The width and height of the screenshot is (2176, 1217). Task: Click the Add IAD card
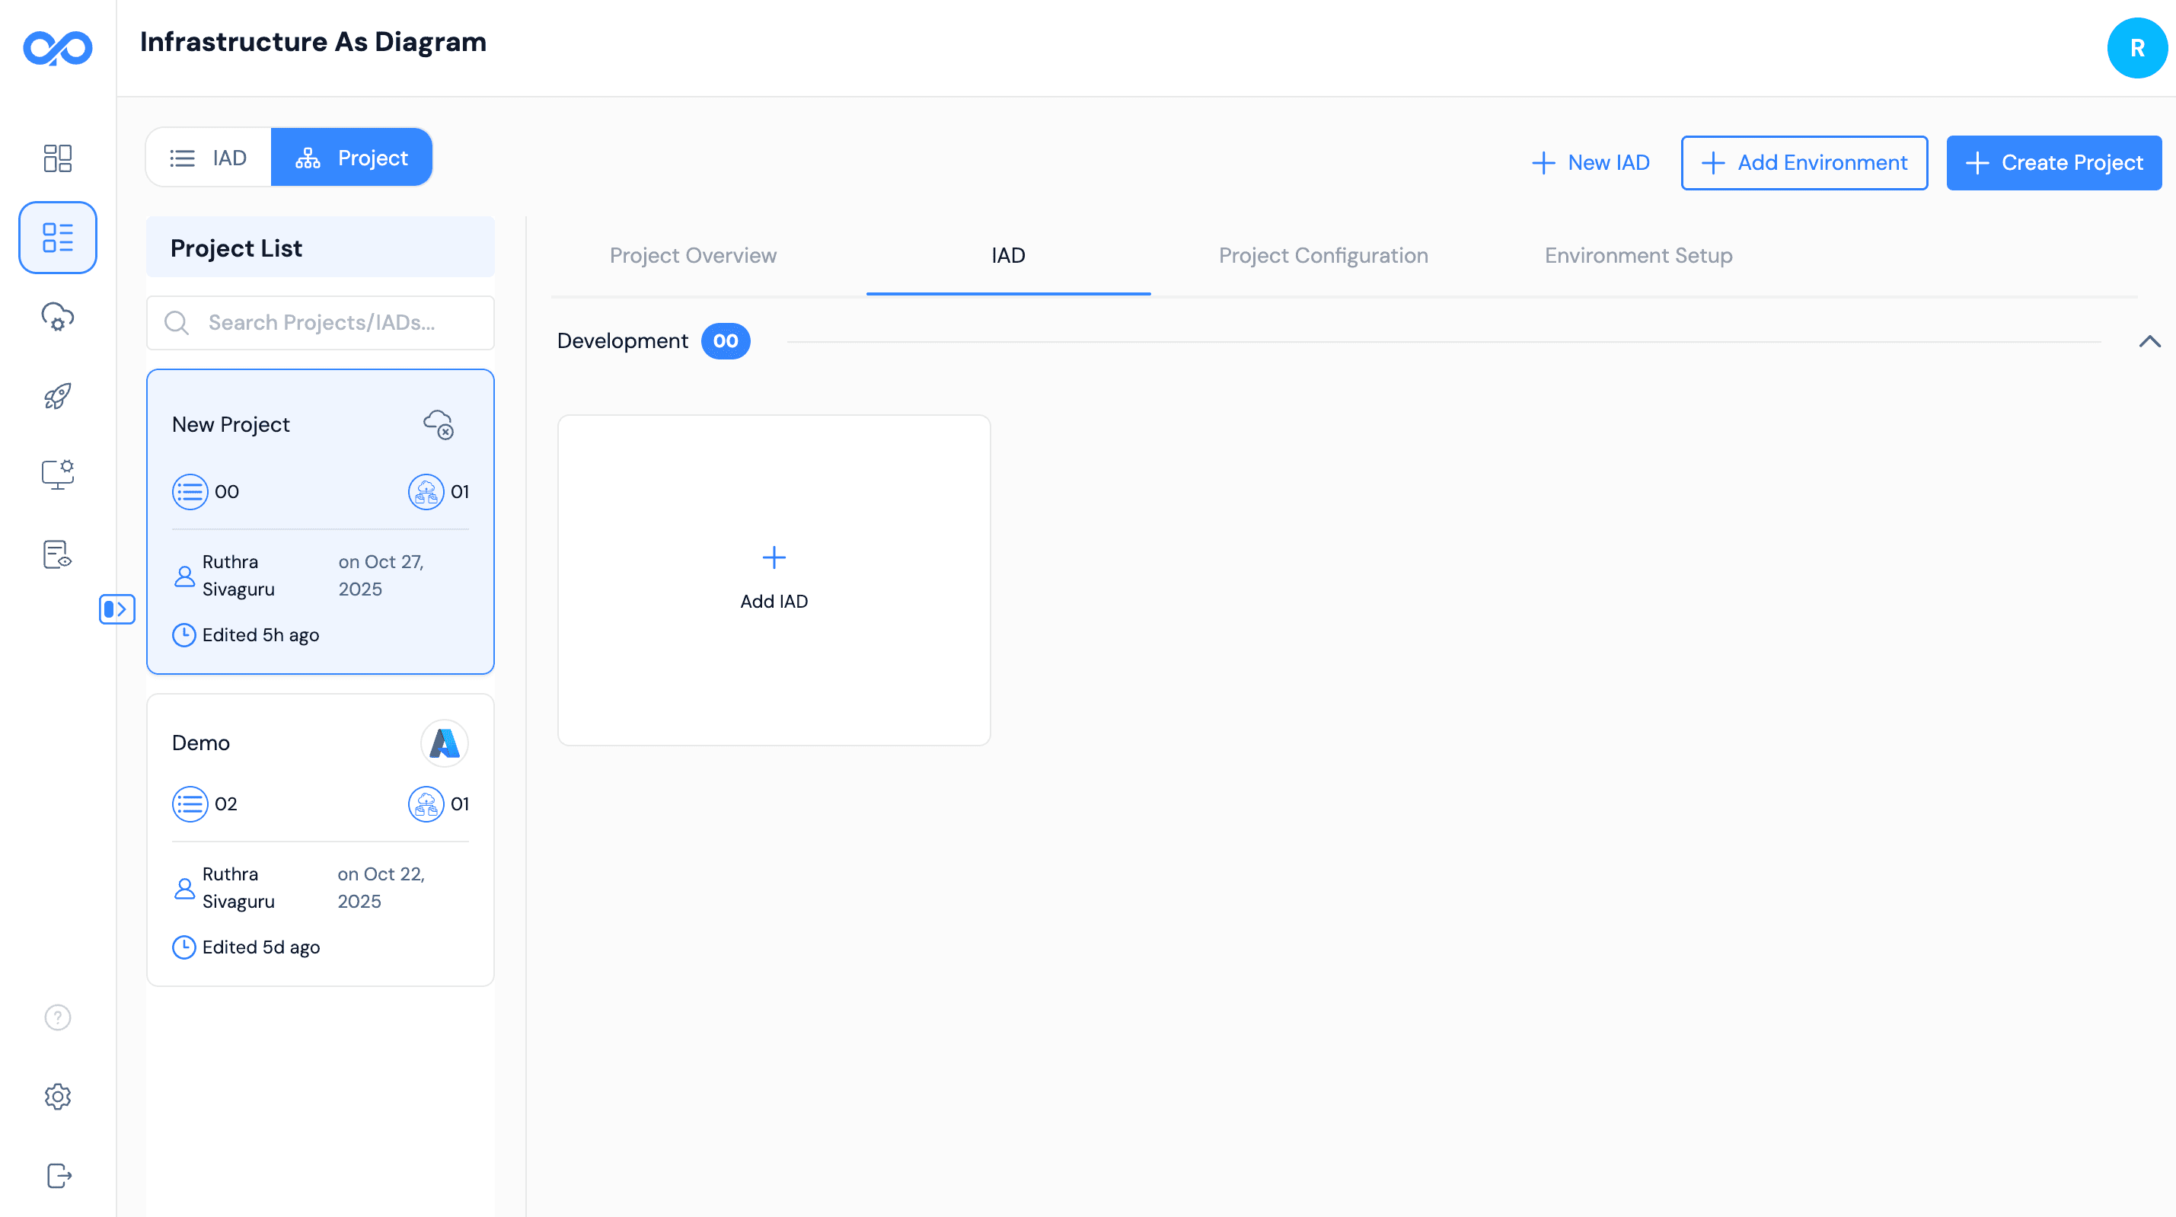tap(774, 580)
